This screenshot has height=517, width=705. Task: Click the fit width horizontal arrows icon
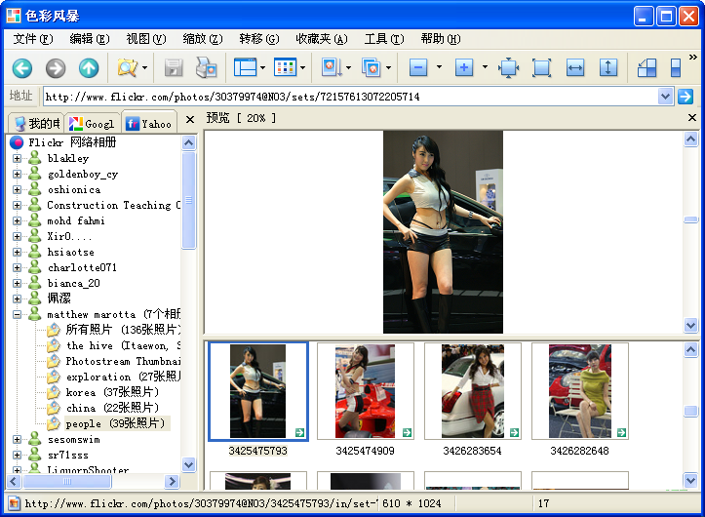click(575, 68)
